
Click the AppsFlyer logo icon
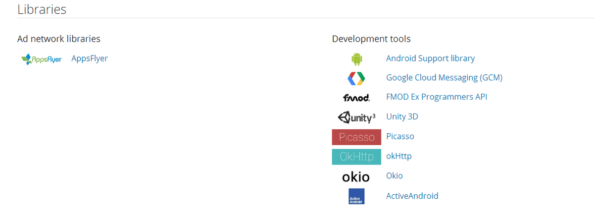click(42, 59)
